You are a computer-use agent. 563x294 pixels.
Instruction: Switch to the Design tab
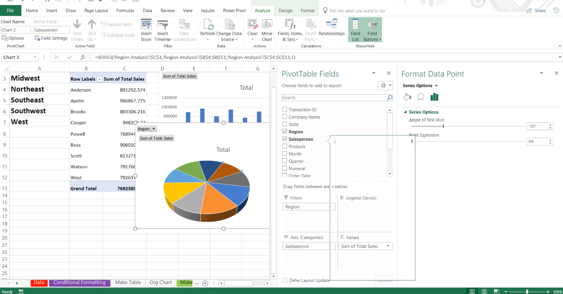click(285, 11)
